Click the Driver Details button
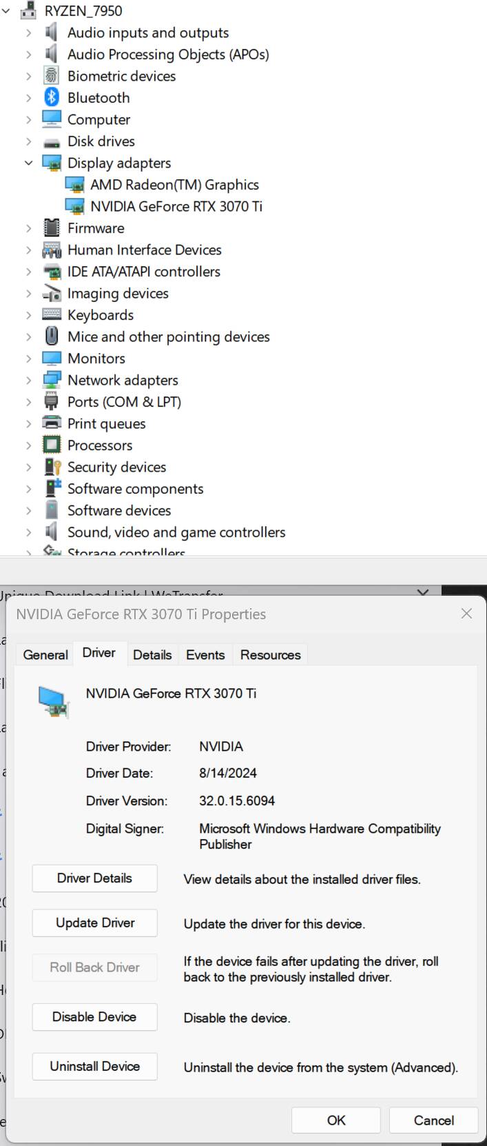Viewport: 487px width, 1146px height. [94, 878]
